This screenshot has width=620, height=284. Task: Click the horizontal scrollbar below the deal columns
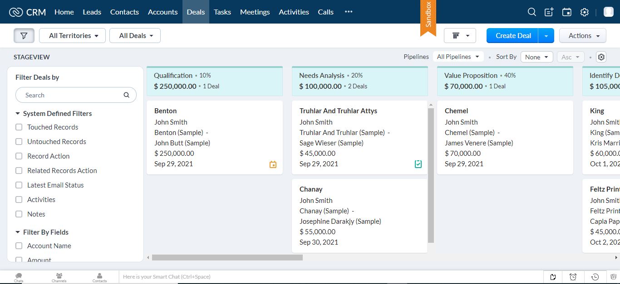pyautogui.click(x=227, y=257)
